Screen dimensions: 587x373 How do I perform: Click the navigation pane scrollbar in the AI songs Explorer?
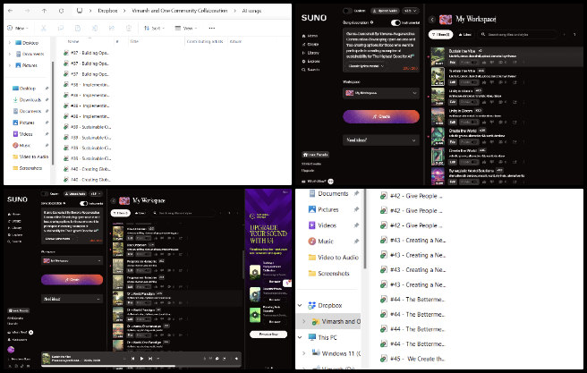point(53,112)
